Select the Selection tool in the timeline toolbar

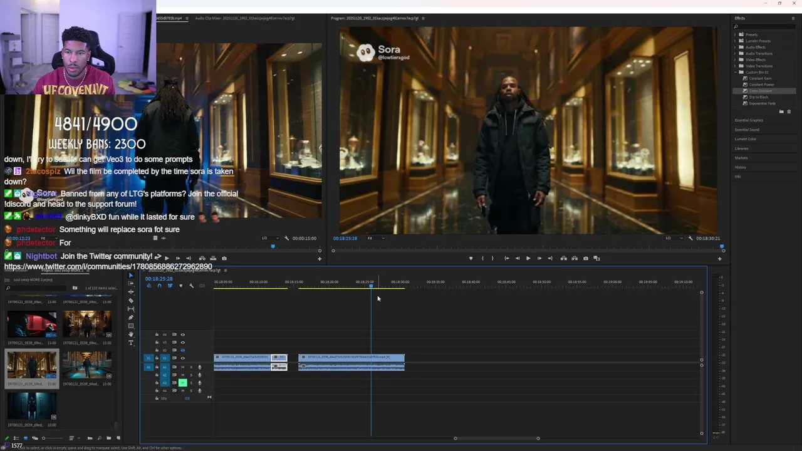coord(131,275)
